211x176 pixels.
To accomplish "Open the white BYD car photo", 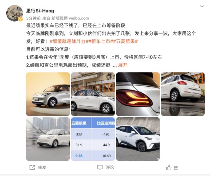I will (138, 139).
